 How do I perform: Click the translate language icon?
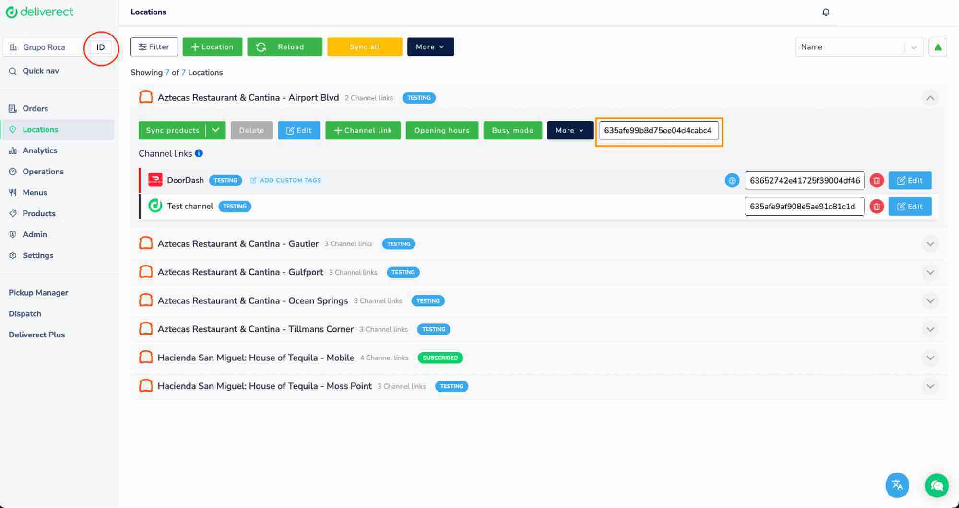(897, 485)
